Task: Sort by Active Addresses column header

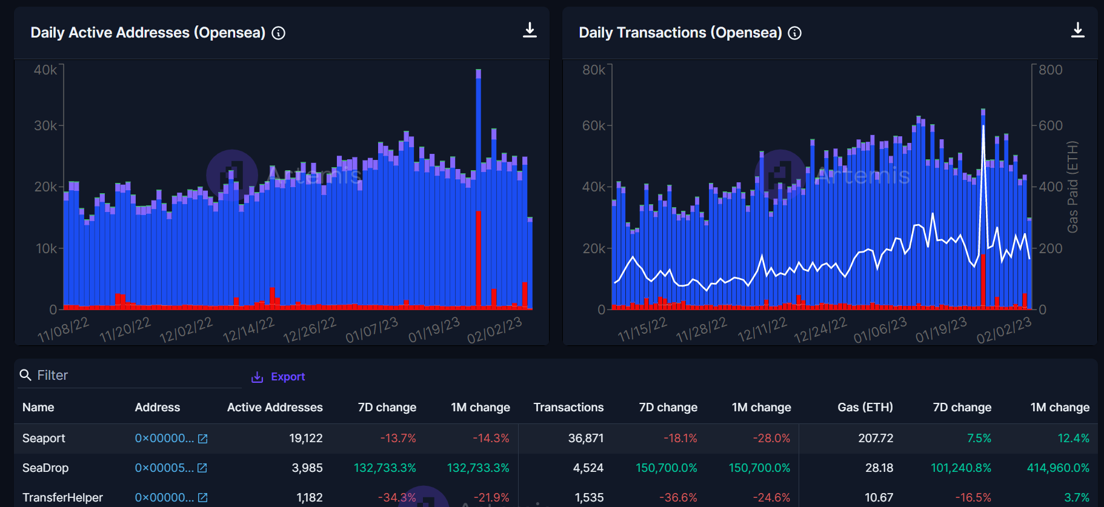Action: point(275,407)
